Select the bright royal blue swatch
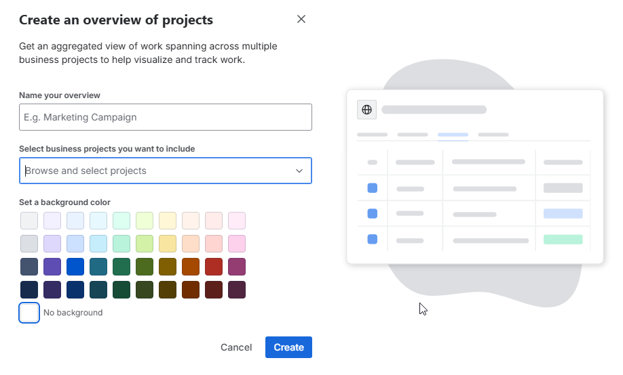This screenshot has height=375, width=623. tap(75, 267)
